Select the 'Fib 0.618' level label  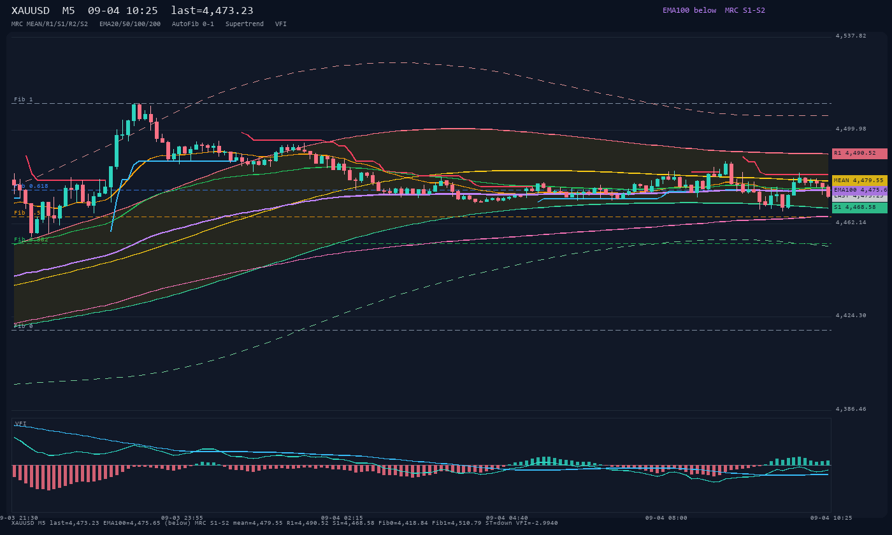[31, 186]
